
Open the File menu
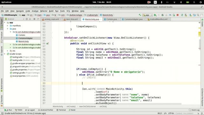click(2, 11)
